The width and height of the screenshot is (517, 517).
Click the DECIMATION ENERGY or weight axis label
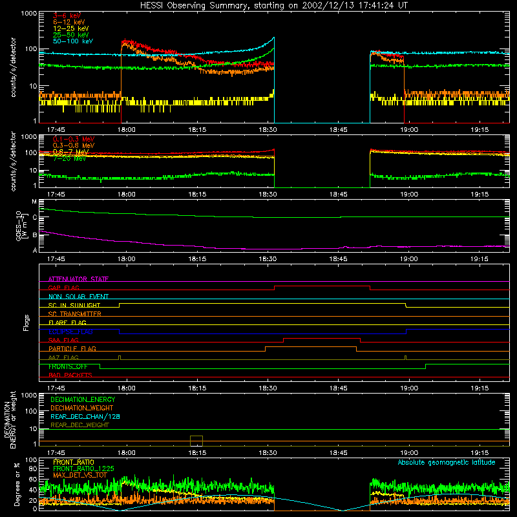[x=10, y=419]
